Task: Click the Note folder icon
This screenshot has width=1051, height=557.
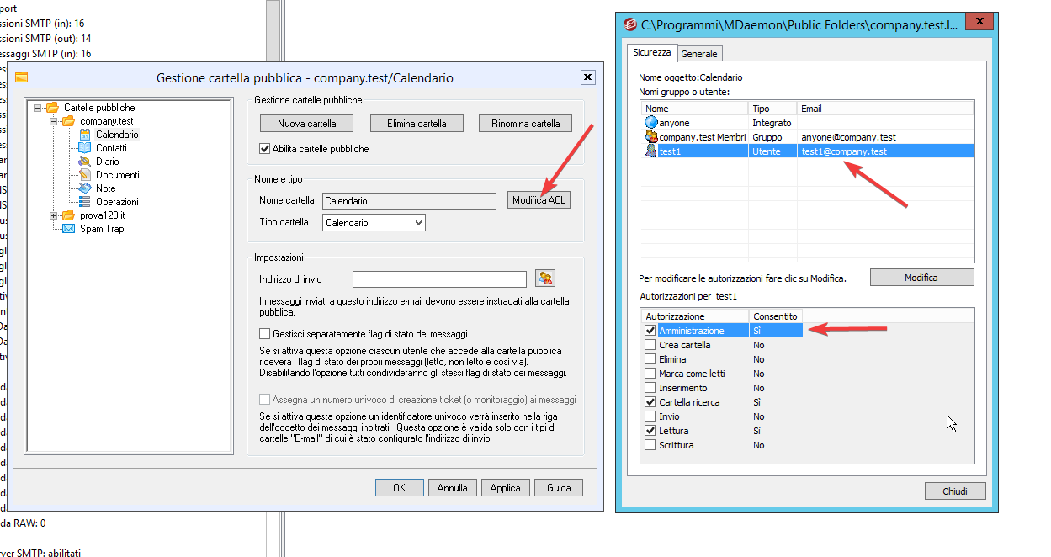Action: coord(84,188)
